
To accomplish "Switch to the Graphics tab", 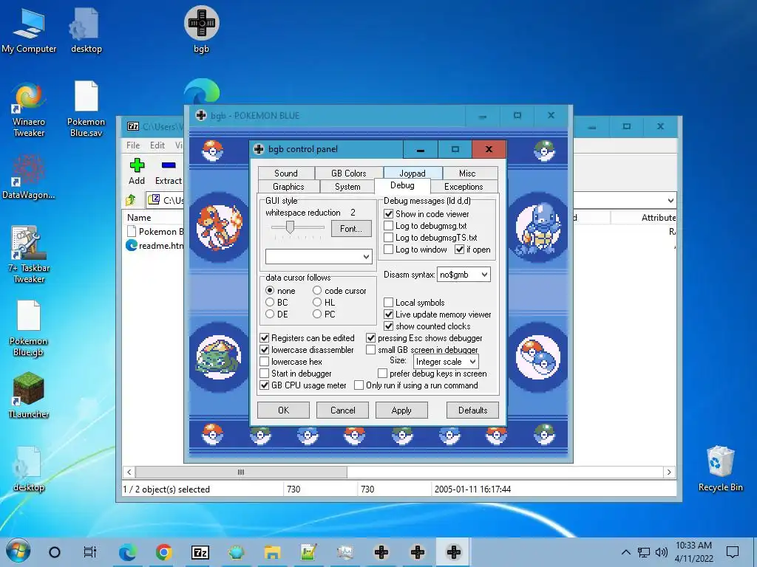I will pos(288,187).
